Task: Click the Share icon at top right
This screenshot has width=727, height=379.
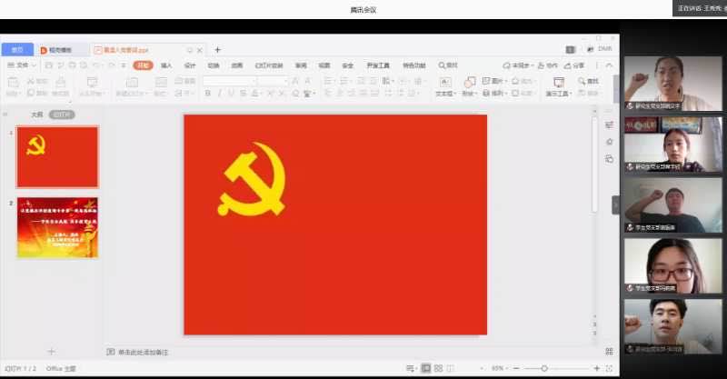Action: (574, 65)
